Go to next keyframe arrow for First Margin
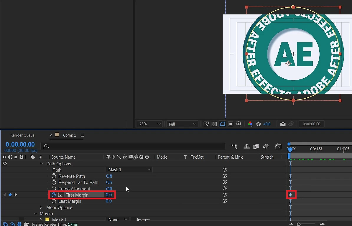The width and height of the screenshot is (352, 226). 16,195
